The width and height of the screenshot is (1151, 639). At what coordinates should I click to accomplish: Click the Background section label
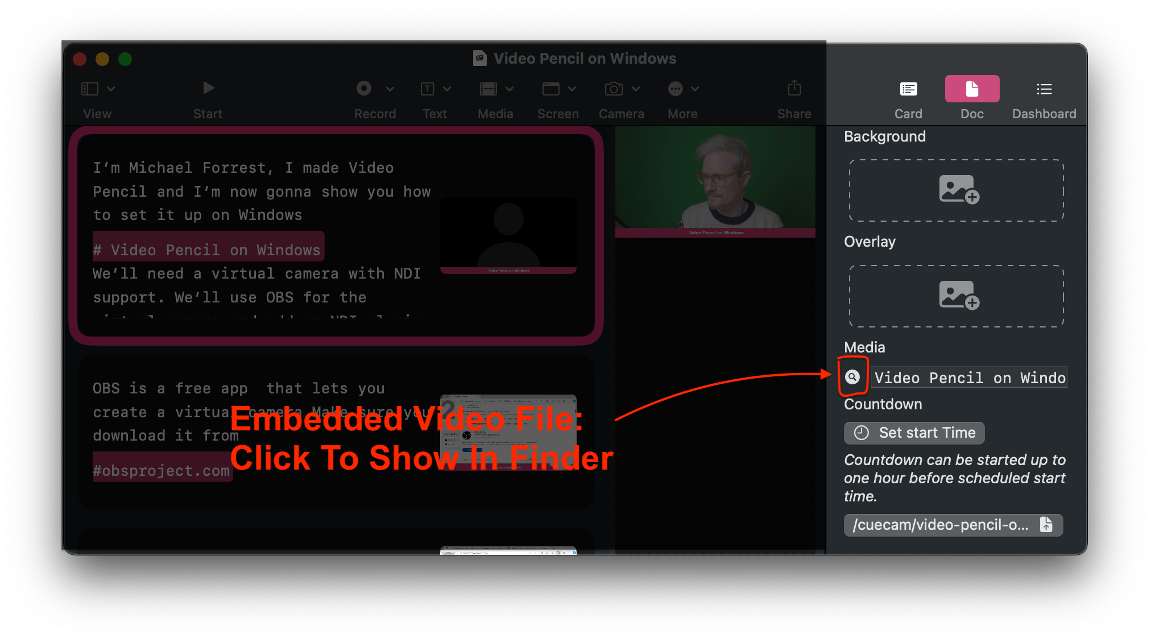(x=885, y=136)
